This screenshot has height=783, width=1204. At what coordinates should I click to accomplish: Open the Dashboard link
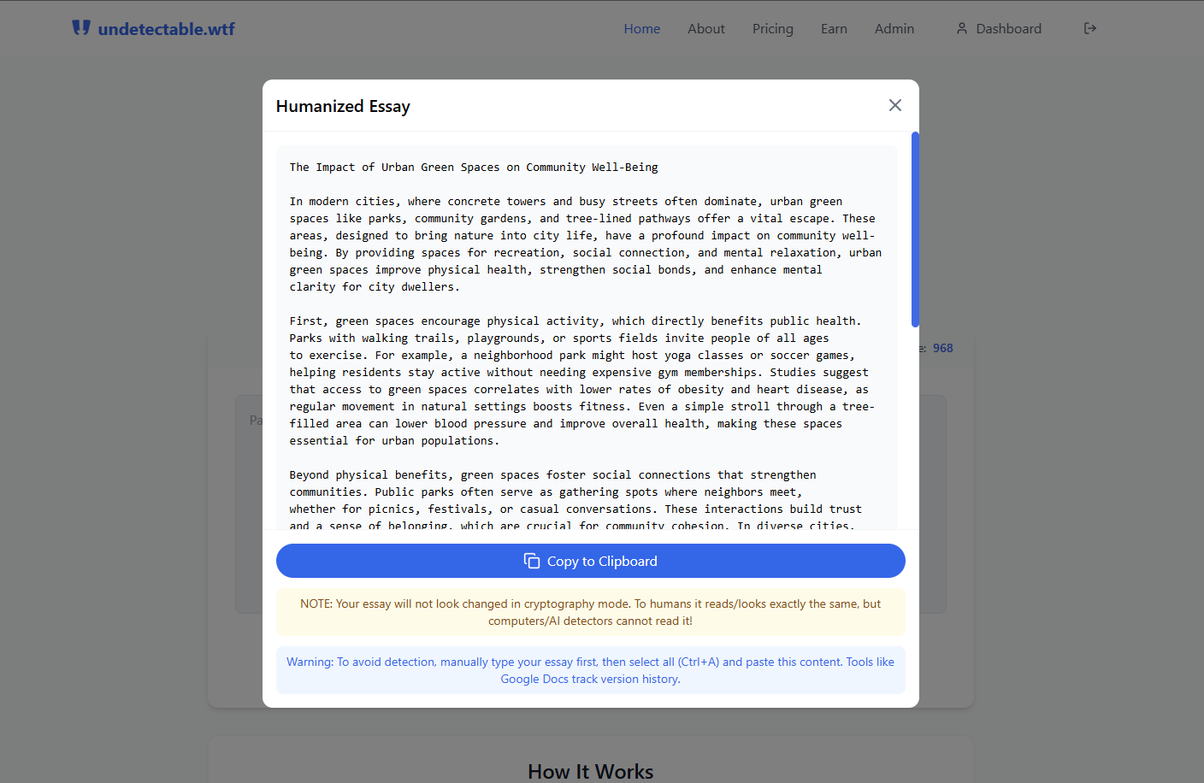tap(999, 28)
